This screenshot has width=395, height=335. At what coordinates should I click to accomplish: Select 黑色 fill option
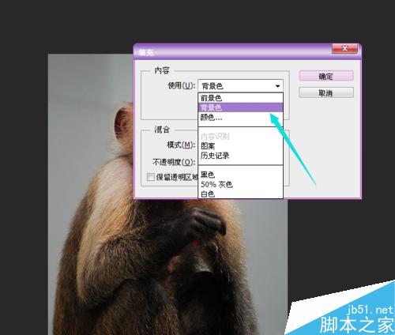[x=240, y=175]
